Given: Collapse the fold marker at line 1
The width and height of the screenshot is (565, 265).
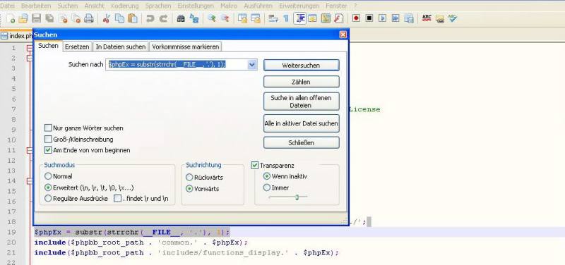Looking at the screenshot, I should pos(29,48).
